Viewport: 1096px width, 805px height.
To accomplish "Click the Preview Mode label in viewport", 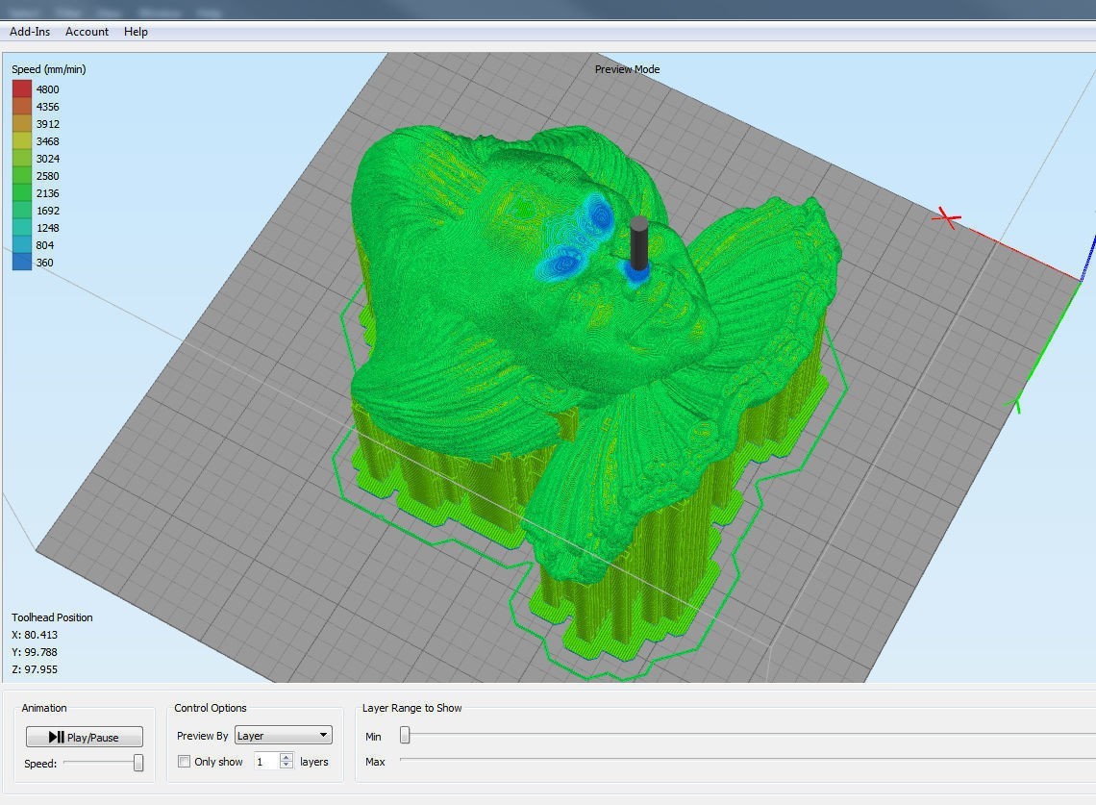I will [x=627, y=69].
